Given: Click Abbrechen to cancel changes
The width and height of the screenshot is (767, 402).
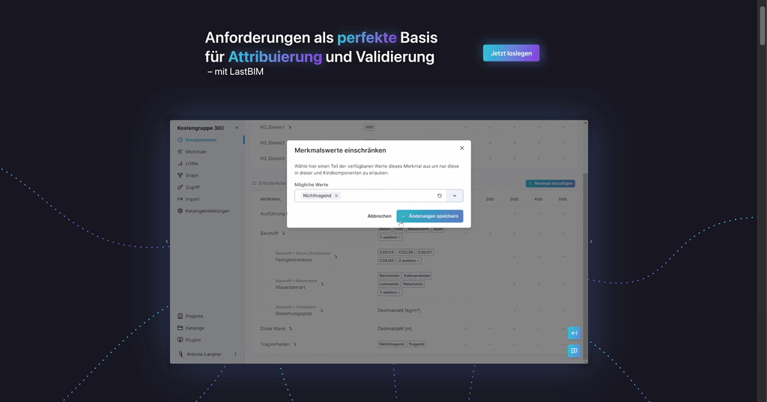Looking at the screenshot, I should point(379,216).
